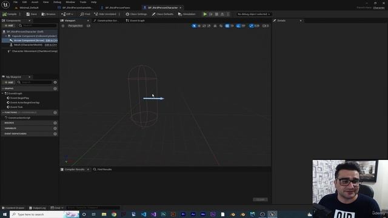Browse to asset in Content Browser
Image resolution: width=388 pixels, height=218 pixels.
tap(48, 14)
